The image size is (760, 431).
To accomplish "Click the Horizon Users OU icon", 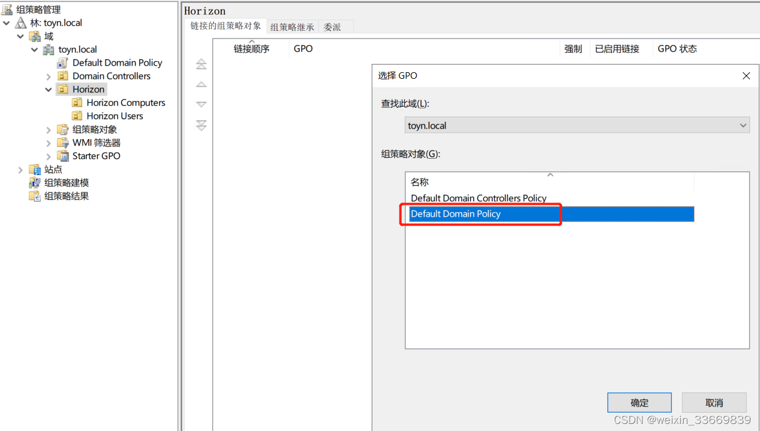I will [x=77, y=116].
